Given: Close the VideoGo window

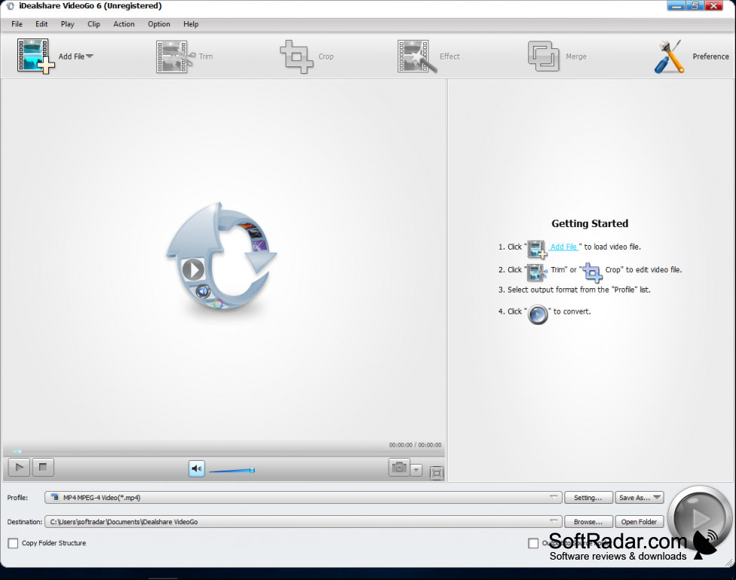Looking at the screenshot, I should click(713, 5).
